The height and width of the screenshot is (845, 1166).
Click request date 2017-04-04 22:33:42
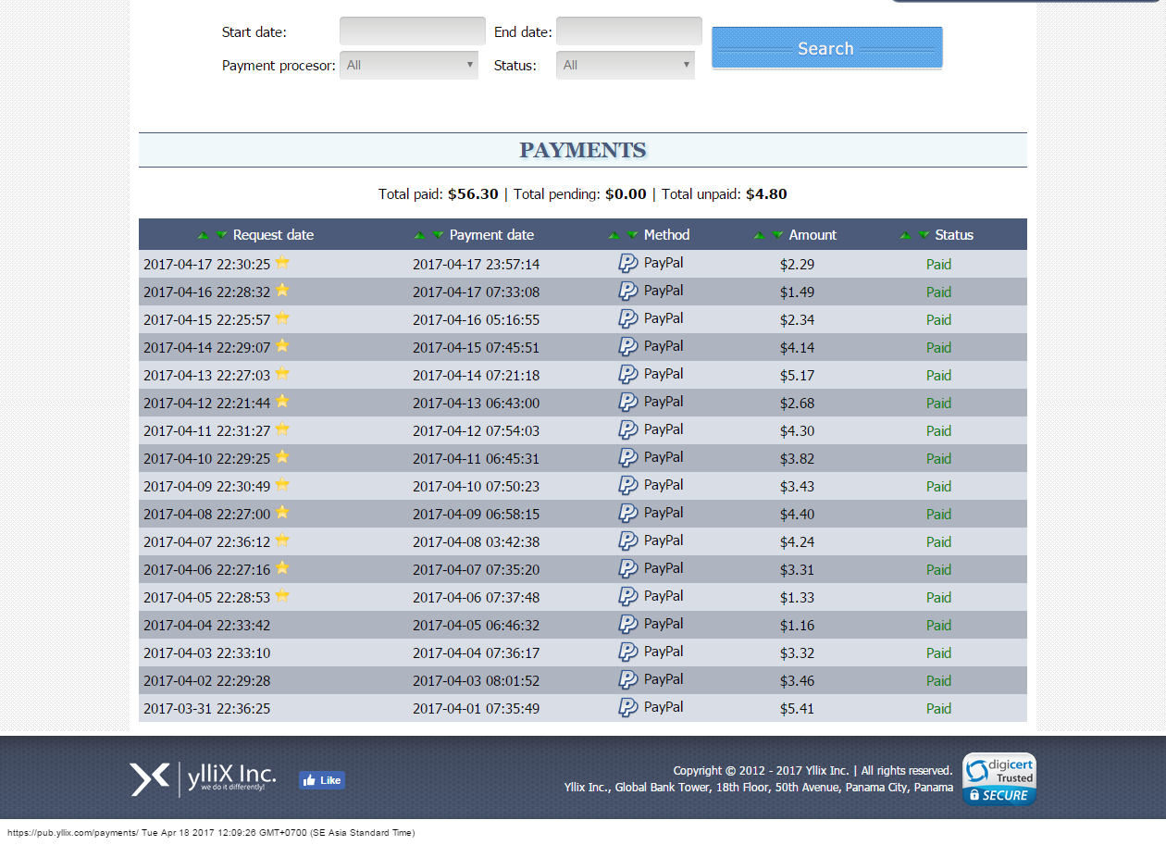coord(207,626)
